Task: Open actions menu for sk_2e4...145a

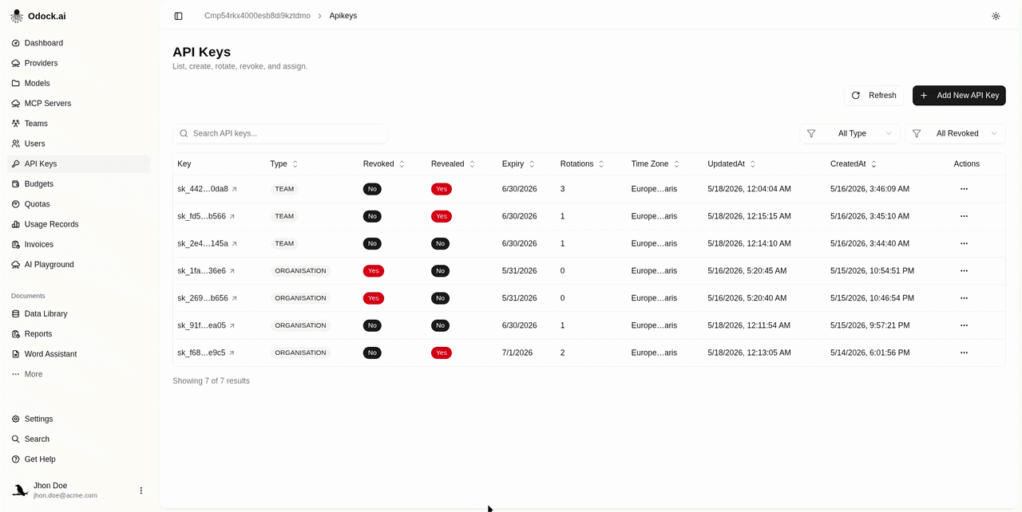Action: click(x=964, y=243)
